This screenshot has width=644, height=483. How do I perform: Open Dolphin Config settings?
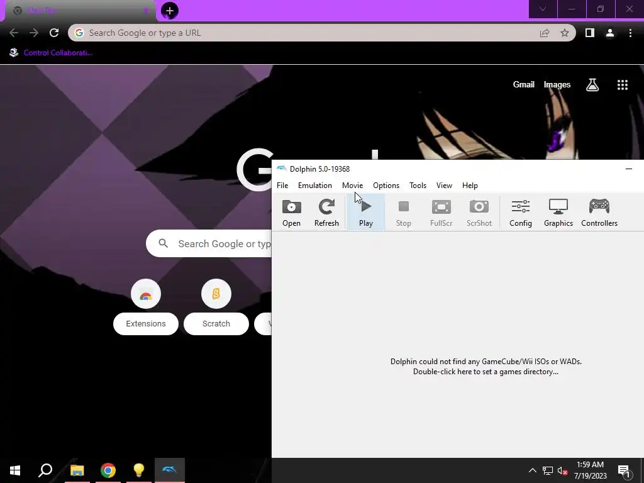click(520, 213)
